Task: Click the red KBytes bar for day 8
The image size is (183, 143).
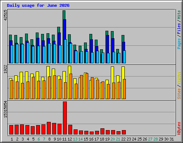Action: [49, 128]
